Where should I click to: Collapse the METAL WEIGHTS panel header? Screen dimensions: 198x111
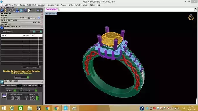tap(42, 27)
